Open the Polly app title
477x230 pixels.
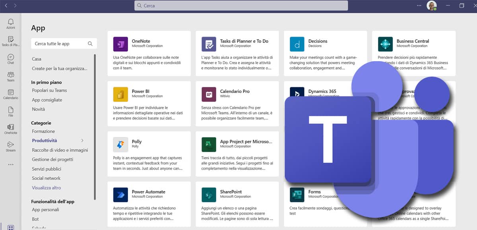136,141
